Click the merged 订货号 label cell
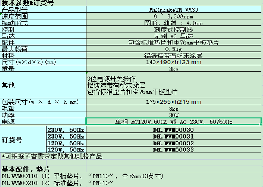Viewport: 263px width, 187px height. 23,139
